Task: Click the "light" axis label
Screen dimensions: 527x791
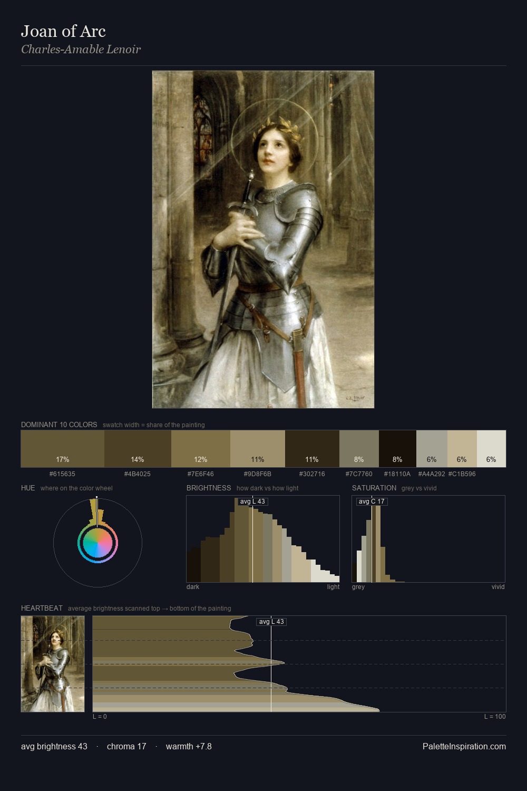Action: coord(334,587)
